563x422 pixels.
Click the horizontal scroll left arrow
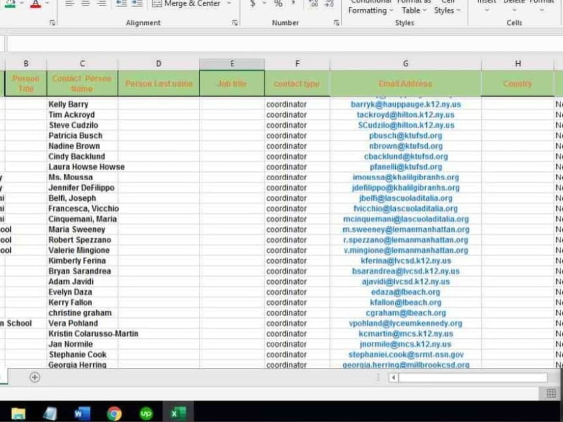(x=394, y=378)
